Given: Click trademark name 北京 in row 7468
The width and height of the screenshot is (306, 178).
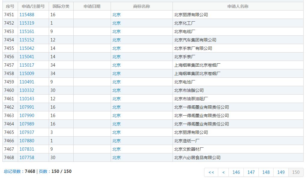Looking at the screenshot, I should 117,157.
